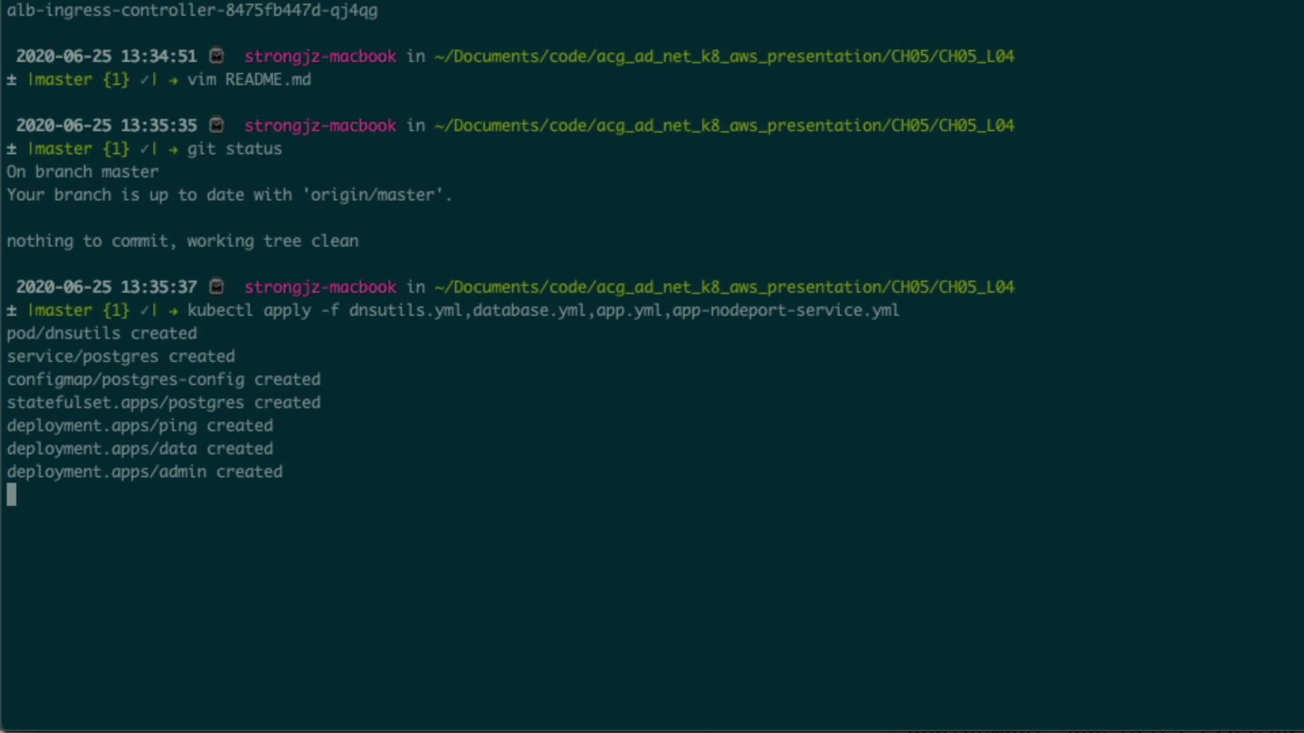Click the ± symbol before the git status prompt

point(12,149)
